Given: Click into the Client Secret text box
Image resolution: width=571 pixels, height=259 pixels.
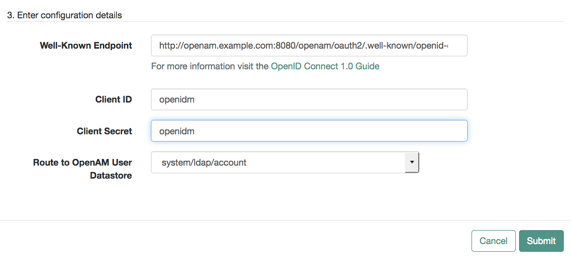Looking at the screenshot, I should coord(309,131).
